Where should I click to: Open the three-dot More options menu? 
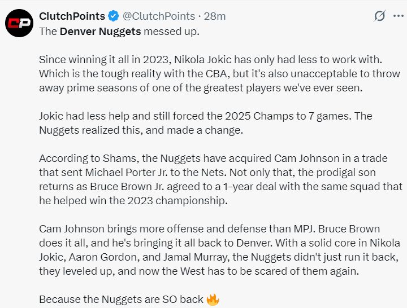coord(398,16)
